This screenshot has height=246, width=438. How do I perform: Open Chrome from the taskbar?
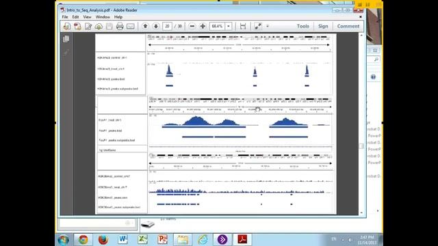click(83, 240)
